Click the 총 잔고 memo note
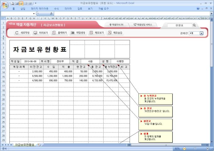This screenshot has width=214, height=151. tap(155, 112)
